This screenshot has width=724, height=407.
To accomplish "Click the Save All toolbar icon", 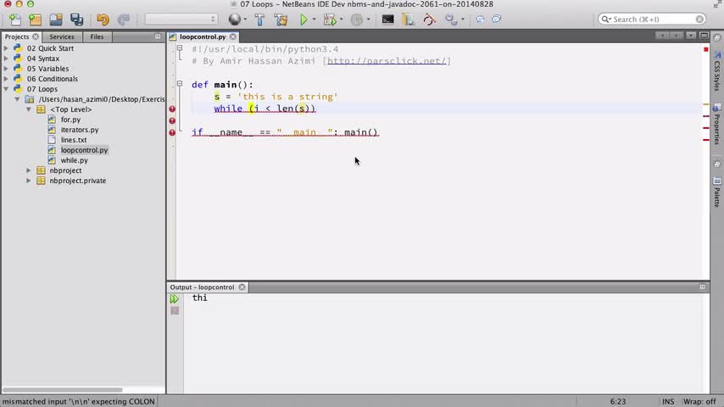I will click(76, 20).
